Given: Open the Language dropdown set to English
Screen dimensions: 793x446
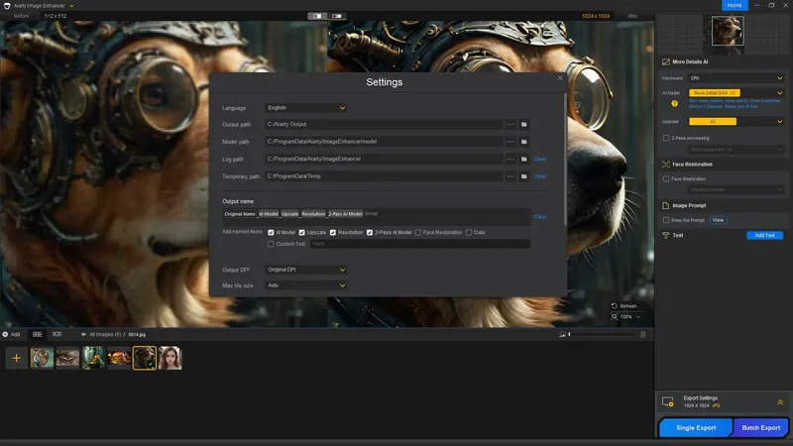Looking at the screenshot, I should (x=306, y=108).
